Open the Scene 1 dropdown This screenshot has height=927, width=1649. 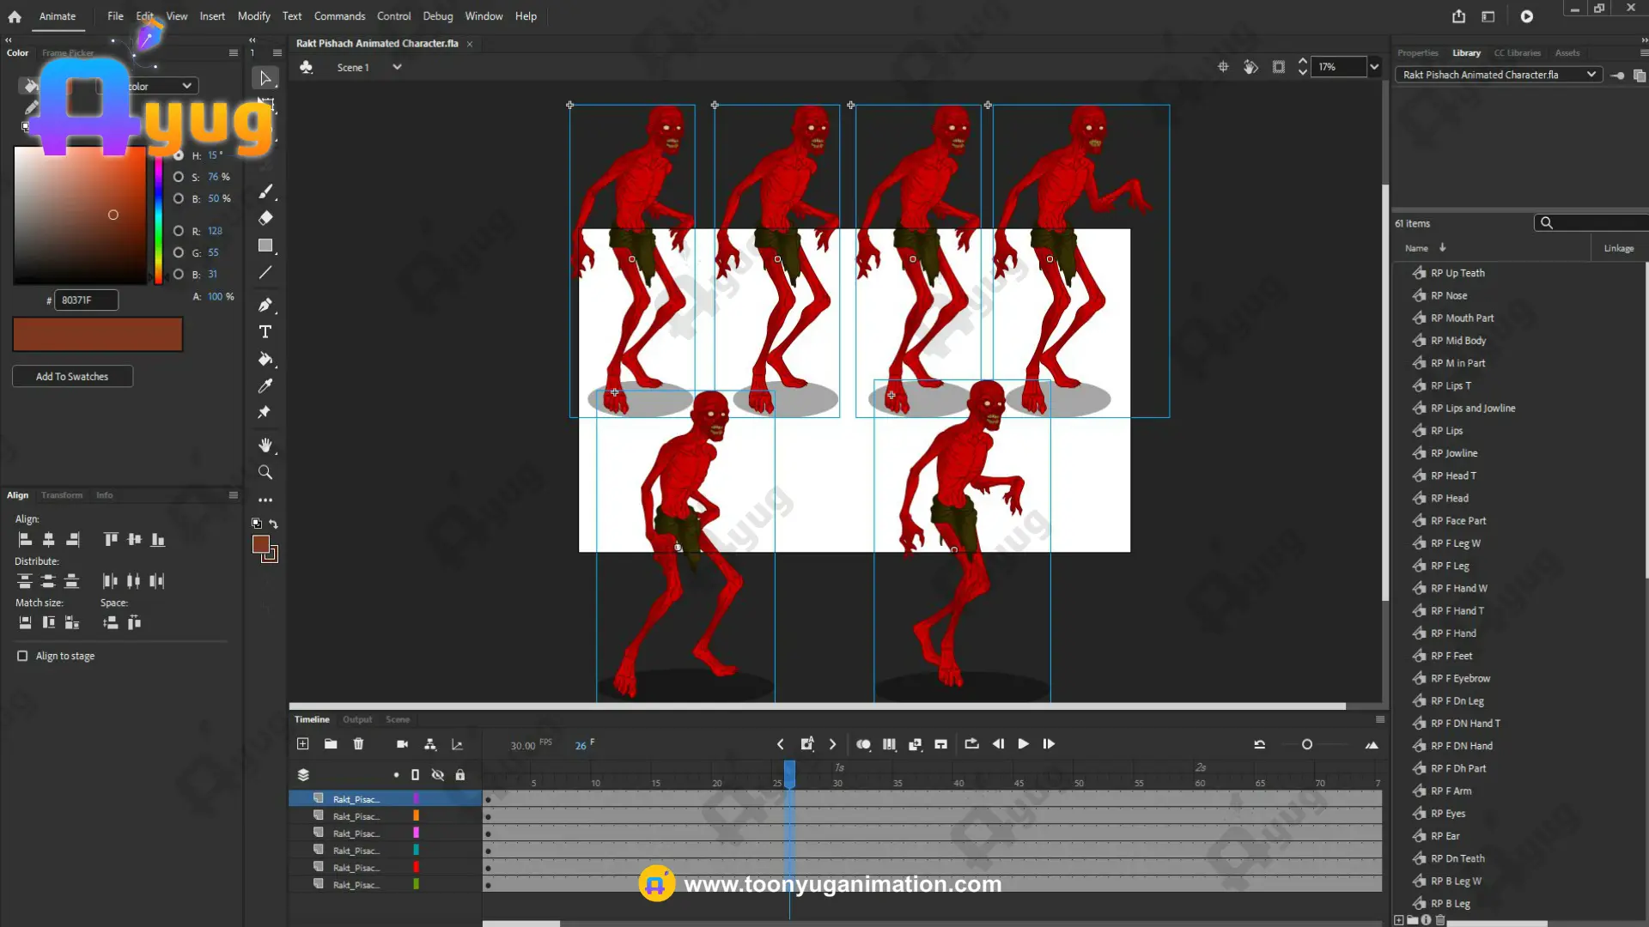click(x=397, y=67)
